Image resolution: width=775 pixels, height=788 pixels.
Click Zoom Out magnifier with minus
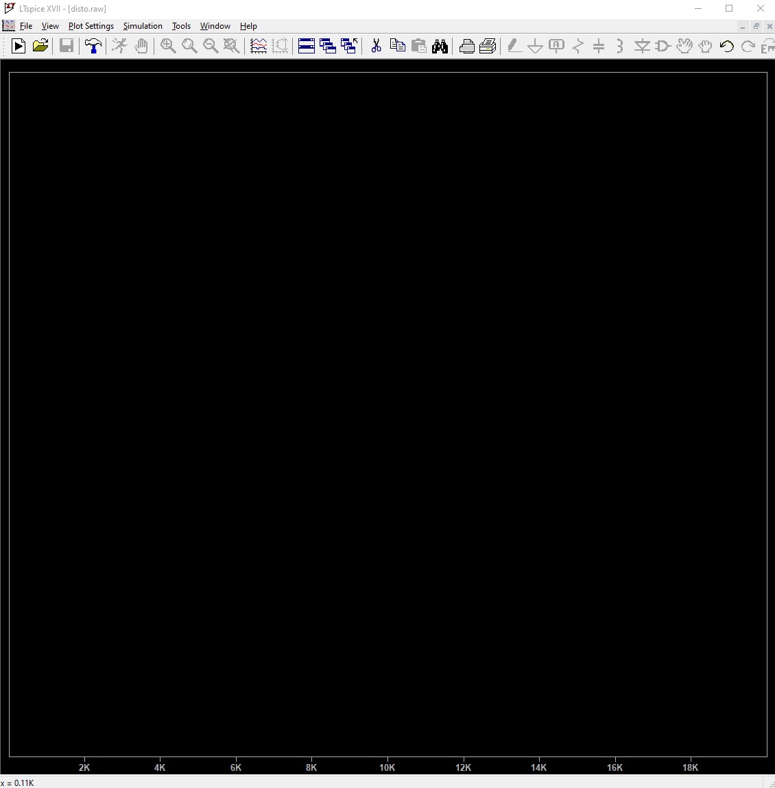pyautogui.click(x=211, y=46)
